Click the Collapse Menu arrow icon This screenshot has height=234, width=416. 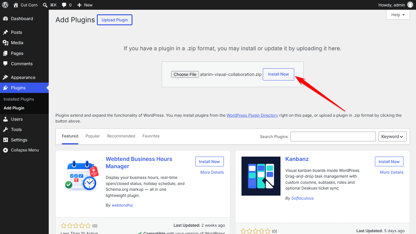point(5,150)
